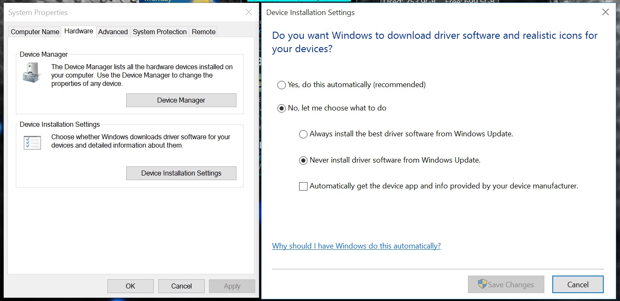This screenshot has height=301, width=620.
Task: Click the Apply button in System Properties
Action: (x=232, y=286)
